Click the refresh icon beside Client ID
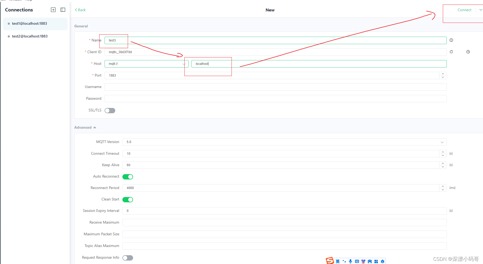The width and height of the screenshot is (483, 264). point(451,52)
